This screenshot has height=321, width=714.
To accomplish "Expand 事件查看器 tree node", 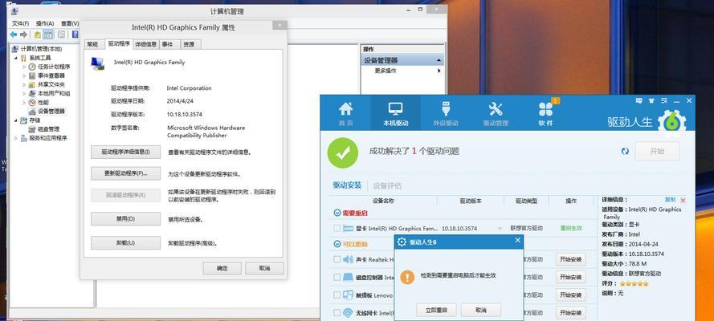I will pyautogui.click(x=25, y=75).
